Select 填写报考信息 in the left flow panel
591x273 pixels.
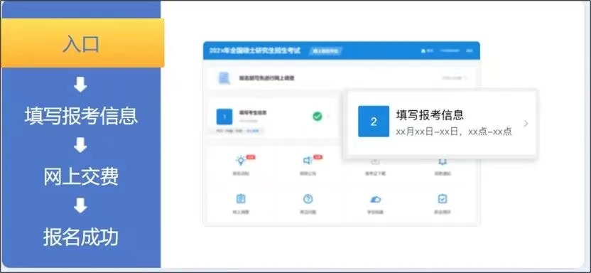tap(81, 116)
